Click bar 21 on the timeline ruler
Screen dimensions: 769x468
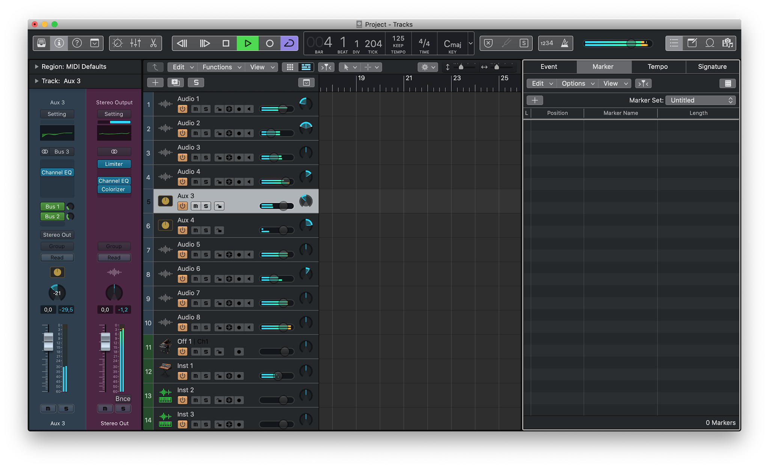tap(409, 78)
